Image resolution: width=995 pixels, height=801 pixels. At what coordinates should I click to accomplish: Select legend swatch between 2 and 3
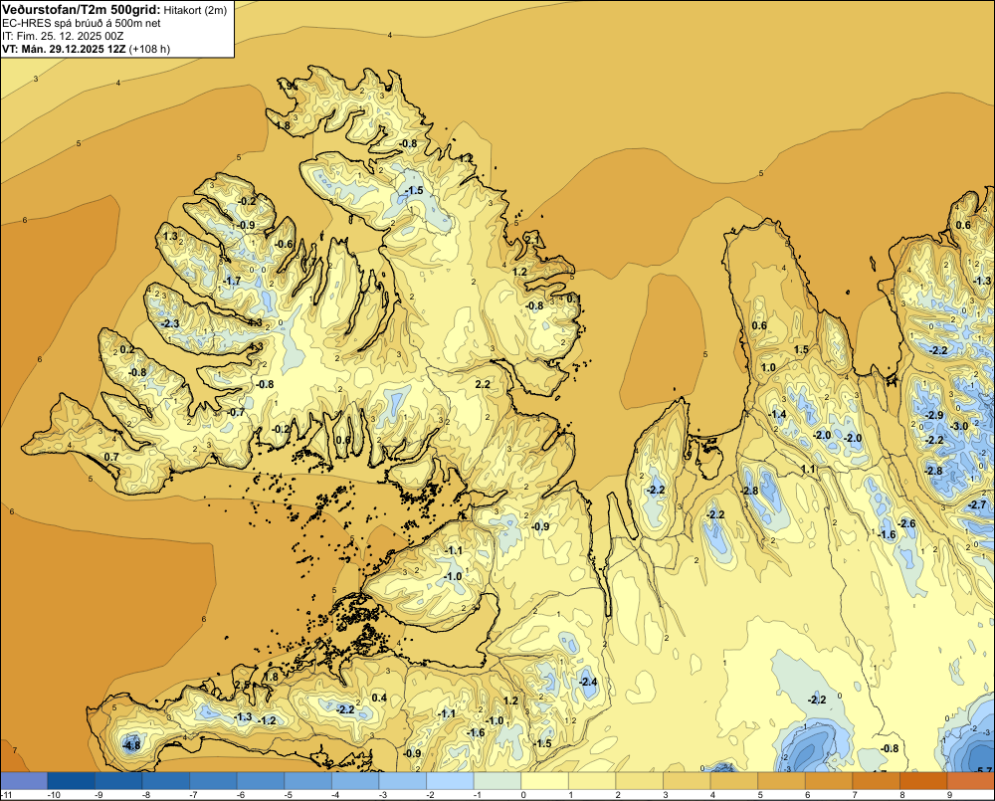coord(640,781)
